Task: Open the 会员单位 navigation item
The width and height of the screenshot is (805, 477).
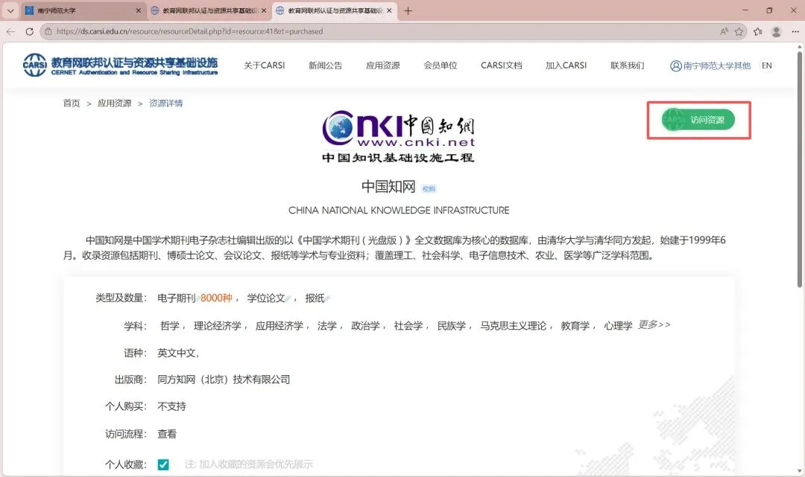Action: tap(440, 65)
